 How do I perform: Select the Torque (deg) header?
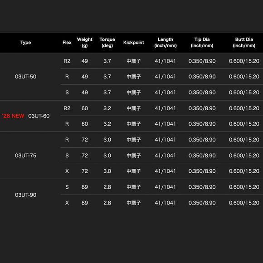tap(107, 43)
